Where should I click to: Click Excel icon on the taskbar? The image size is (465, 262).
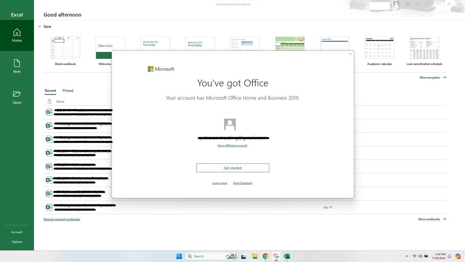[287, 256]
